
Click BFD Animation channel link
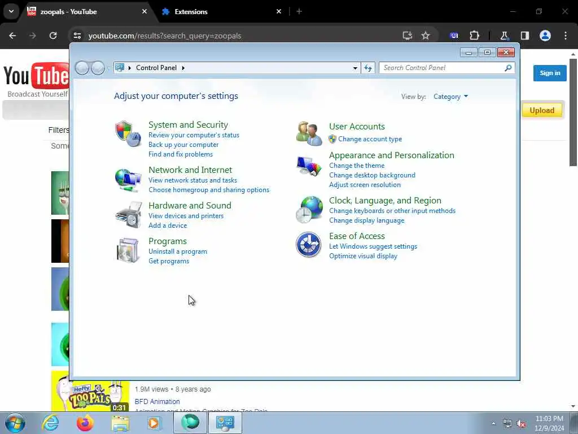[157, 402]
